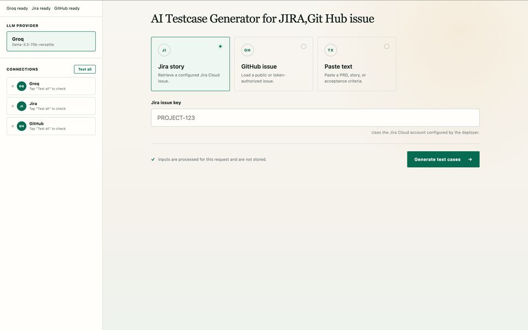Click the JI icon on Jira story card

(164, 50)
